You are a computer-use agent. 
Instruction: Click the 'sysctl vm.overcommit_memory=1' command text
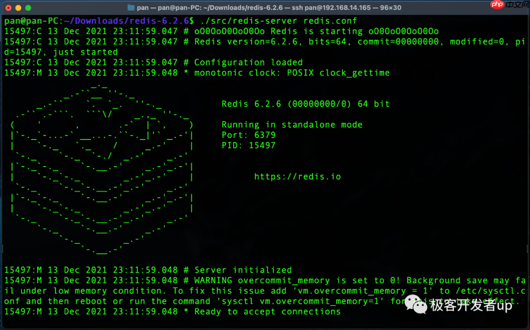(x=300, y=302)
